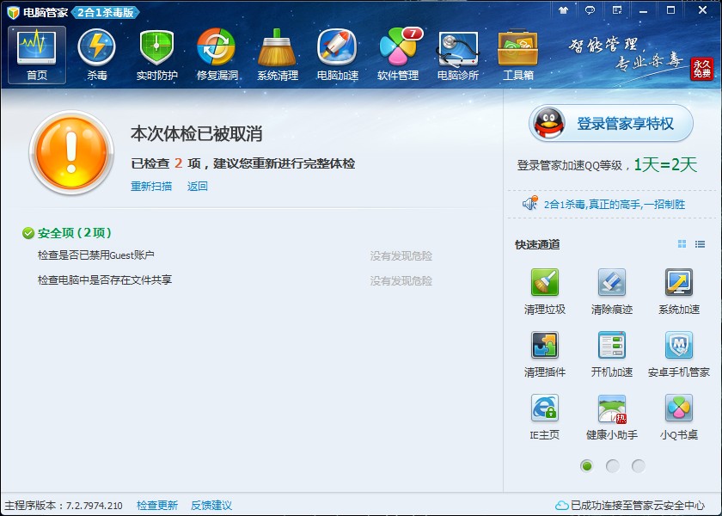722x516 pixels.
Task: Launch 清理插件 plugin cleaner
Action: pos(545,354)
